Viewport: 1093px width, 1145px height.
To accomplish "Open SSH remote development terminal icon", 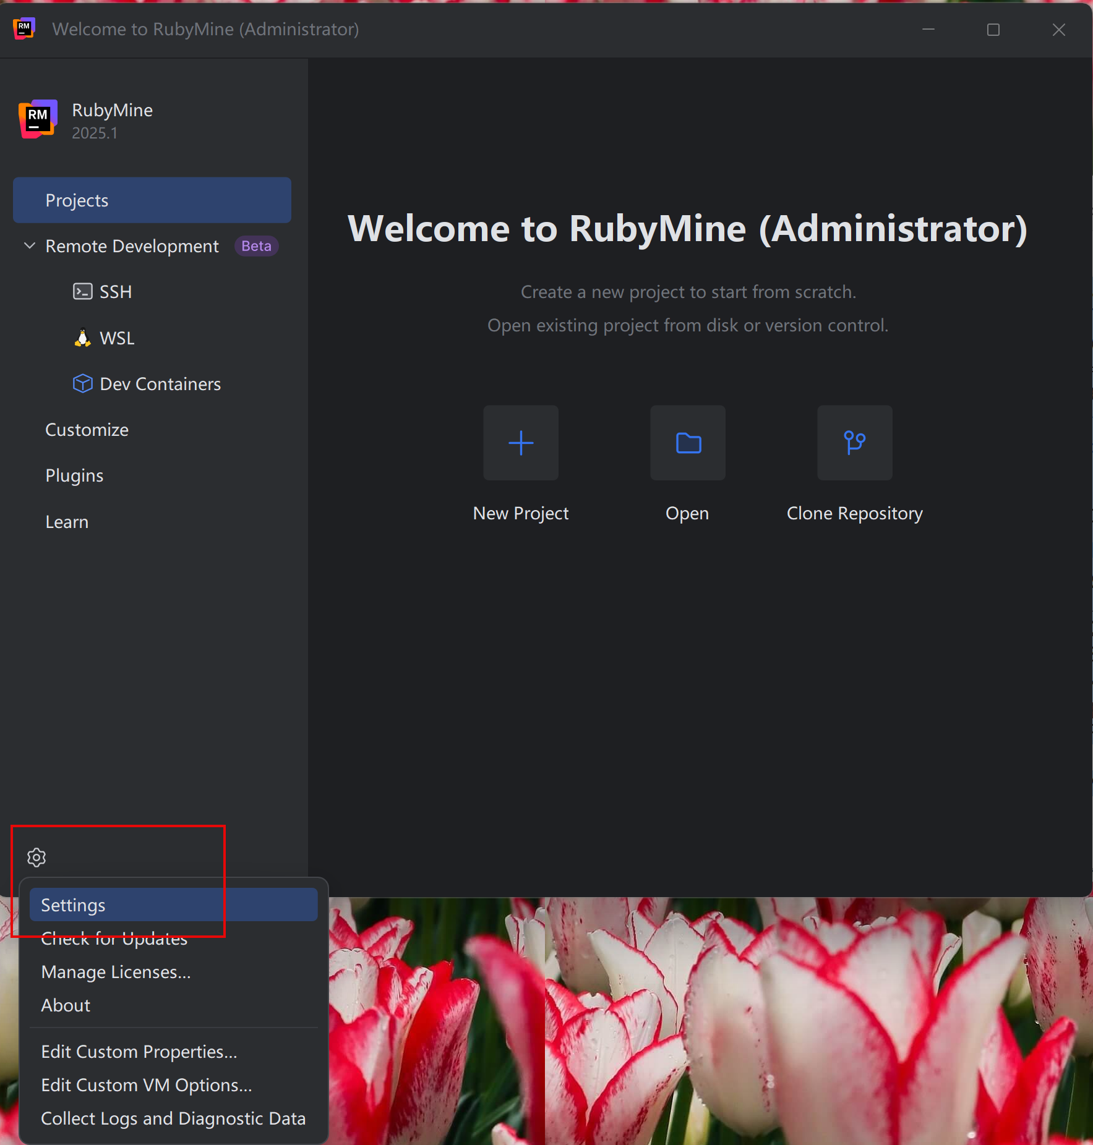I will click(82, 291).
